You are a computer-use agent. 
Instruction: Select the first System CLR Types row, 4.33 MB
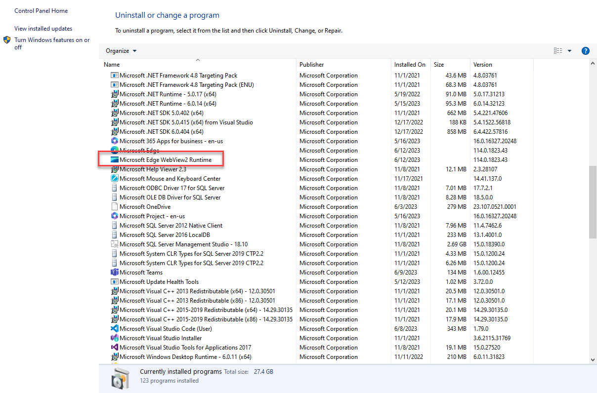pyautogui.click(x=316, y=254)
